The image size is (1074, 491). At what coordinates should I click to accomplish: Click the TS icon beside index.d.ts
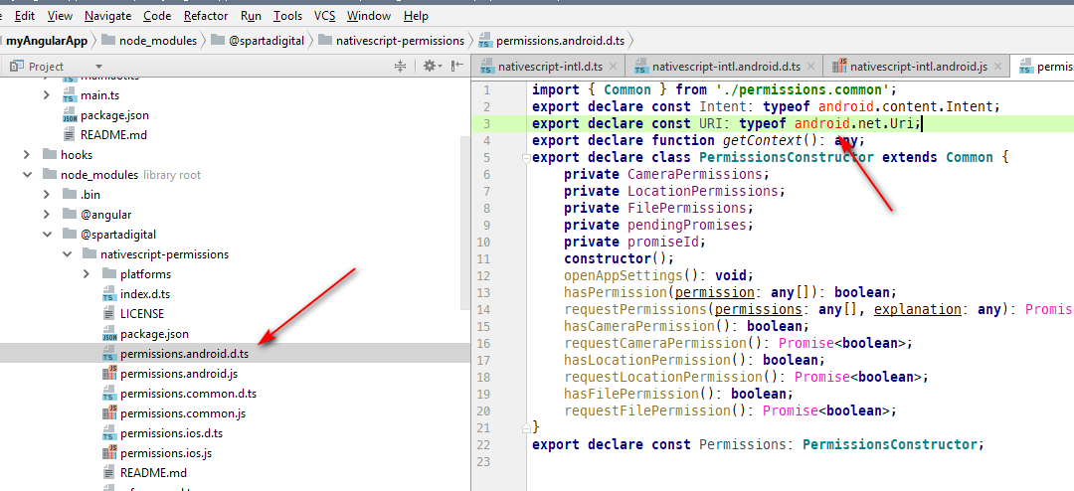coord(109,294)
